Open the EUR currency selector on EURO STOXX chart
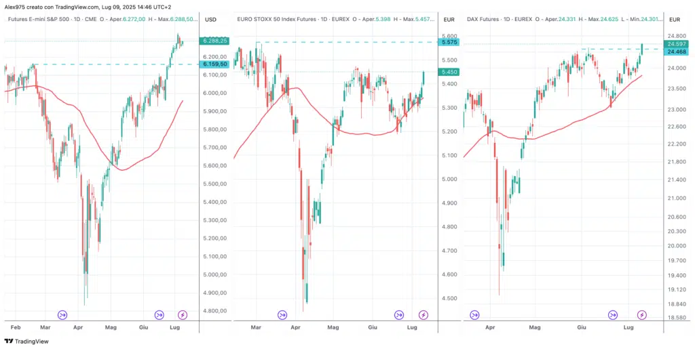 [449, 19]
